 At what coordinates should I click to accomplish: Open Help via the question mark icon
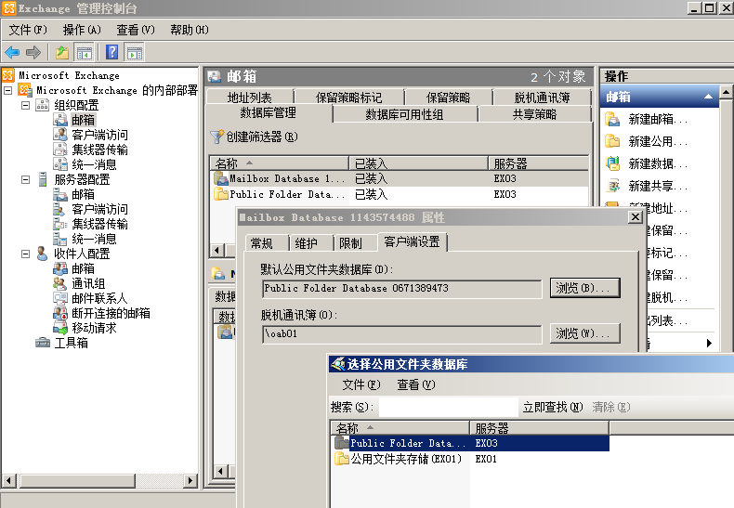coord(111,52)
